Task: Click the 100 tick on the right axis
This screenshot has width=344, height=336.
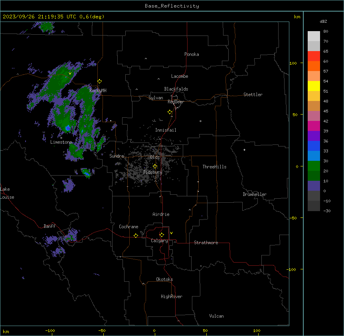Action: pos(293,63)
